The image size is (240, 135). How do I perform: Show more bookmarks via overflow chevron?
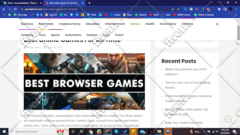click(236, 15)
